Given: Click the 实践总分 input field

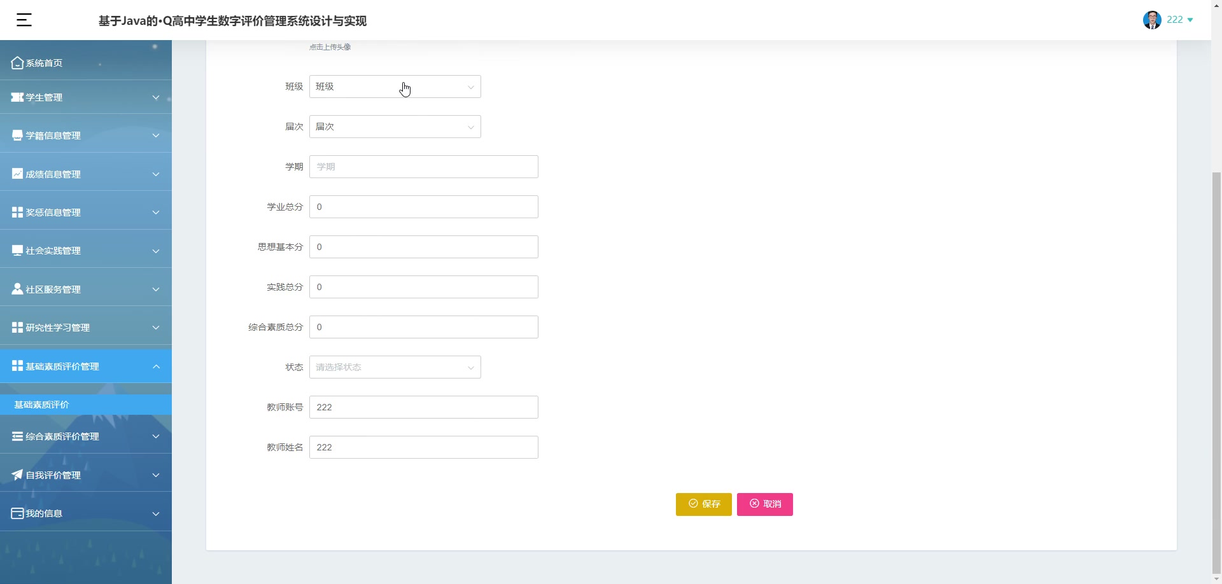Looking at the screenshot, I should pos(423,287).
